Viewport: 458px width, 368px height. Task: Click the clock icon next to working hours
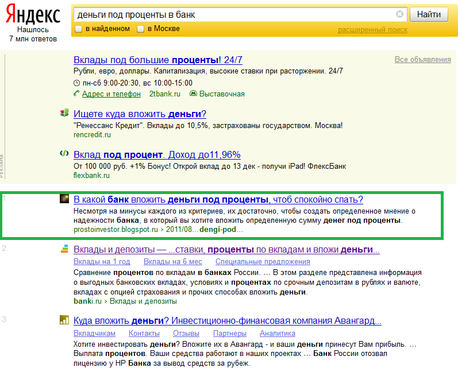click(x=76, y=83)
